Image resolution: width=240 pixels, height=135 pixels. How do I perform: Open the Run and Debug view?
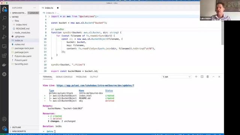coord(4,37)
